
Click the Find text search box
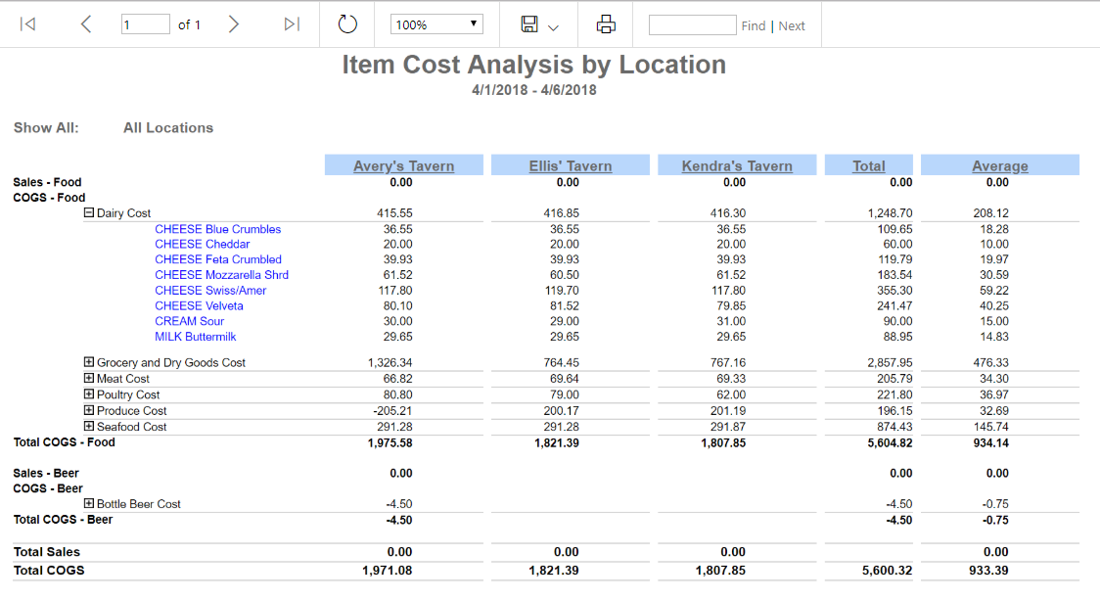coord(693,25)
